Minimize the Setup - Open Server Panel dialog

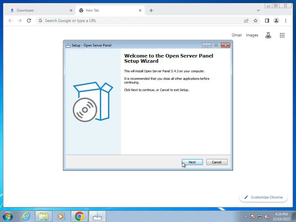click(x=206, y=45)
